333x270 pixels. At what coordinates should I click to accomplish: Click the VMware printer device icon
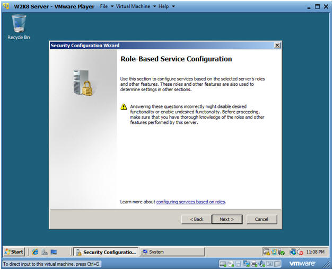254,264
